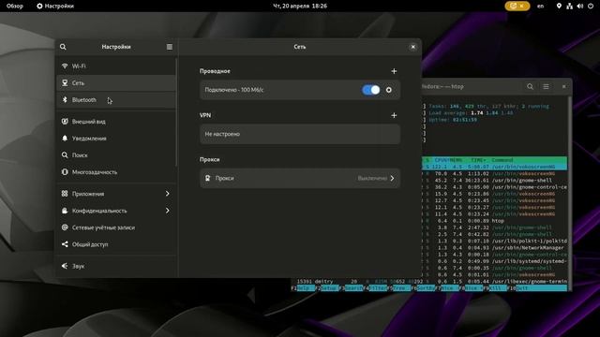600x337 pixels.
Task: Toggle the wired connection switch off
Action: [x=371, y=90]
